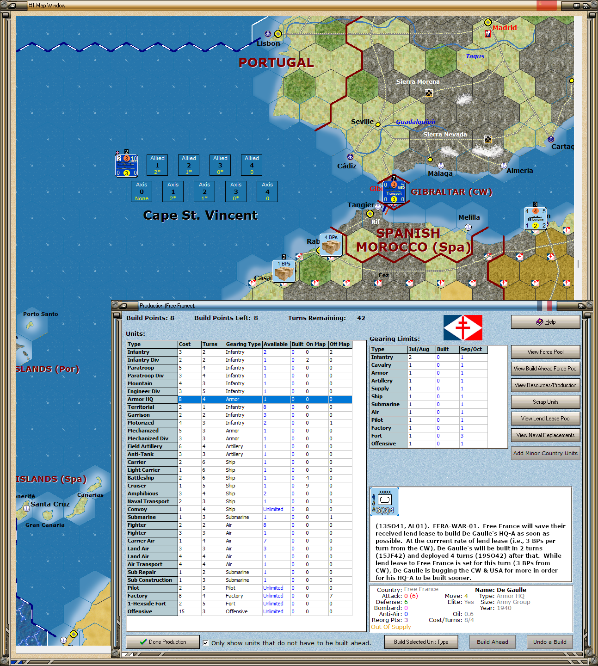Click the Sierra Morena resource icon

tap(429, 93)
